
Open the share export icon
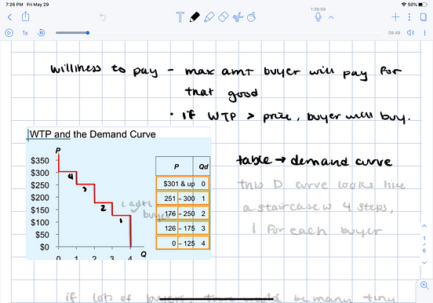click(x=25, y=16)
